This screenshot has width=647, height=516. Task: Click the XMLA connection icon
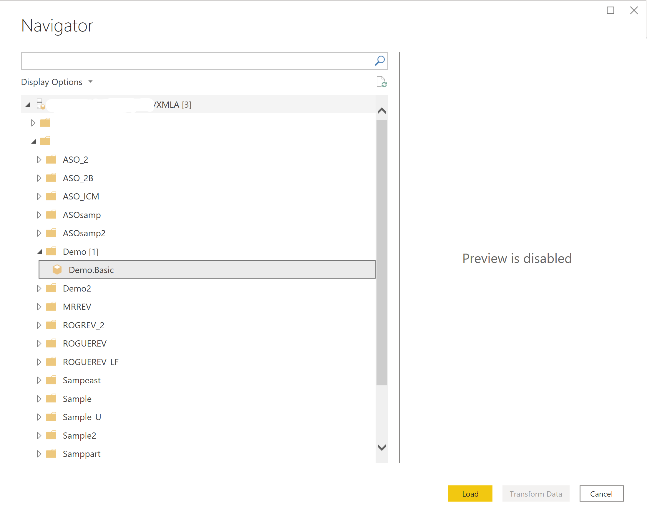coord(41,104)
